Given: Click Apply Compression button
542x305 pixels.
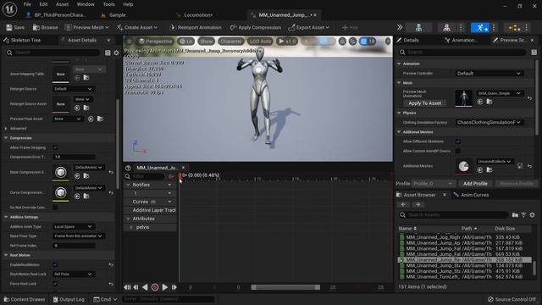Looking at the screenshot, I should pos(256,27).
